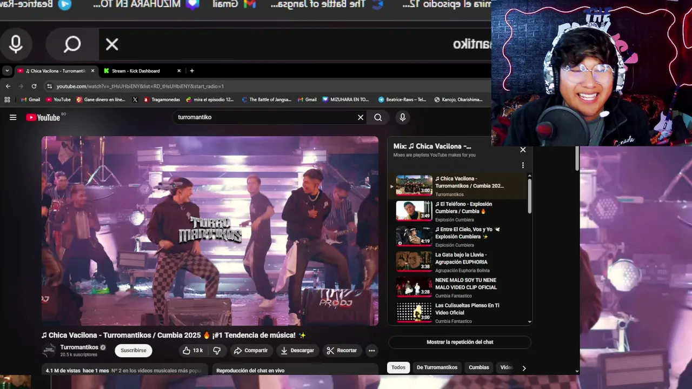Click the youtube.com address bar URL
The image size is (692, 389).
(x=140, y=86)
